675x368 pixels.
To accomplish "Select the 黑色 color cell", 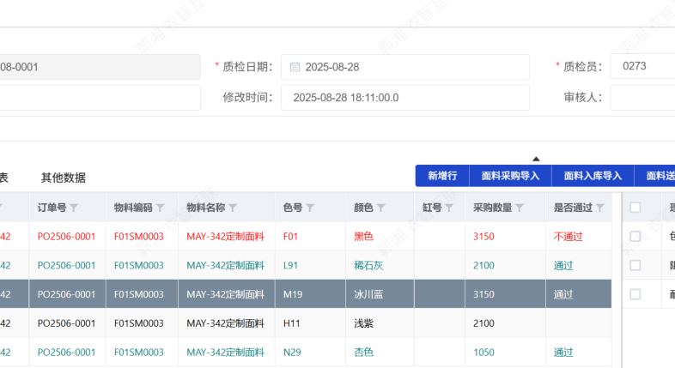I will coord(380,237).
